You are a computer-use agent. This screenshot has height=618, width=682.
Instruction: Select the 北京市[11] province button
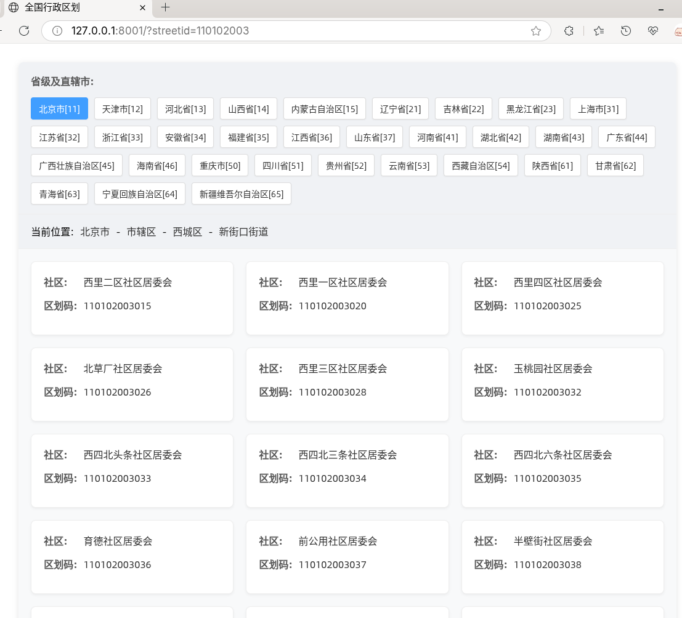pyautogui.click(x=59, y=109)
